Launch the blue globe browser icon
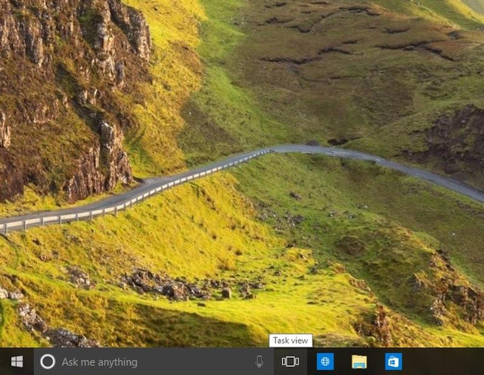The image size is (484, 375). pyautogui.click(x=325, y=361)
